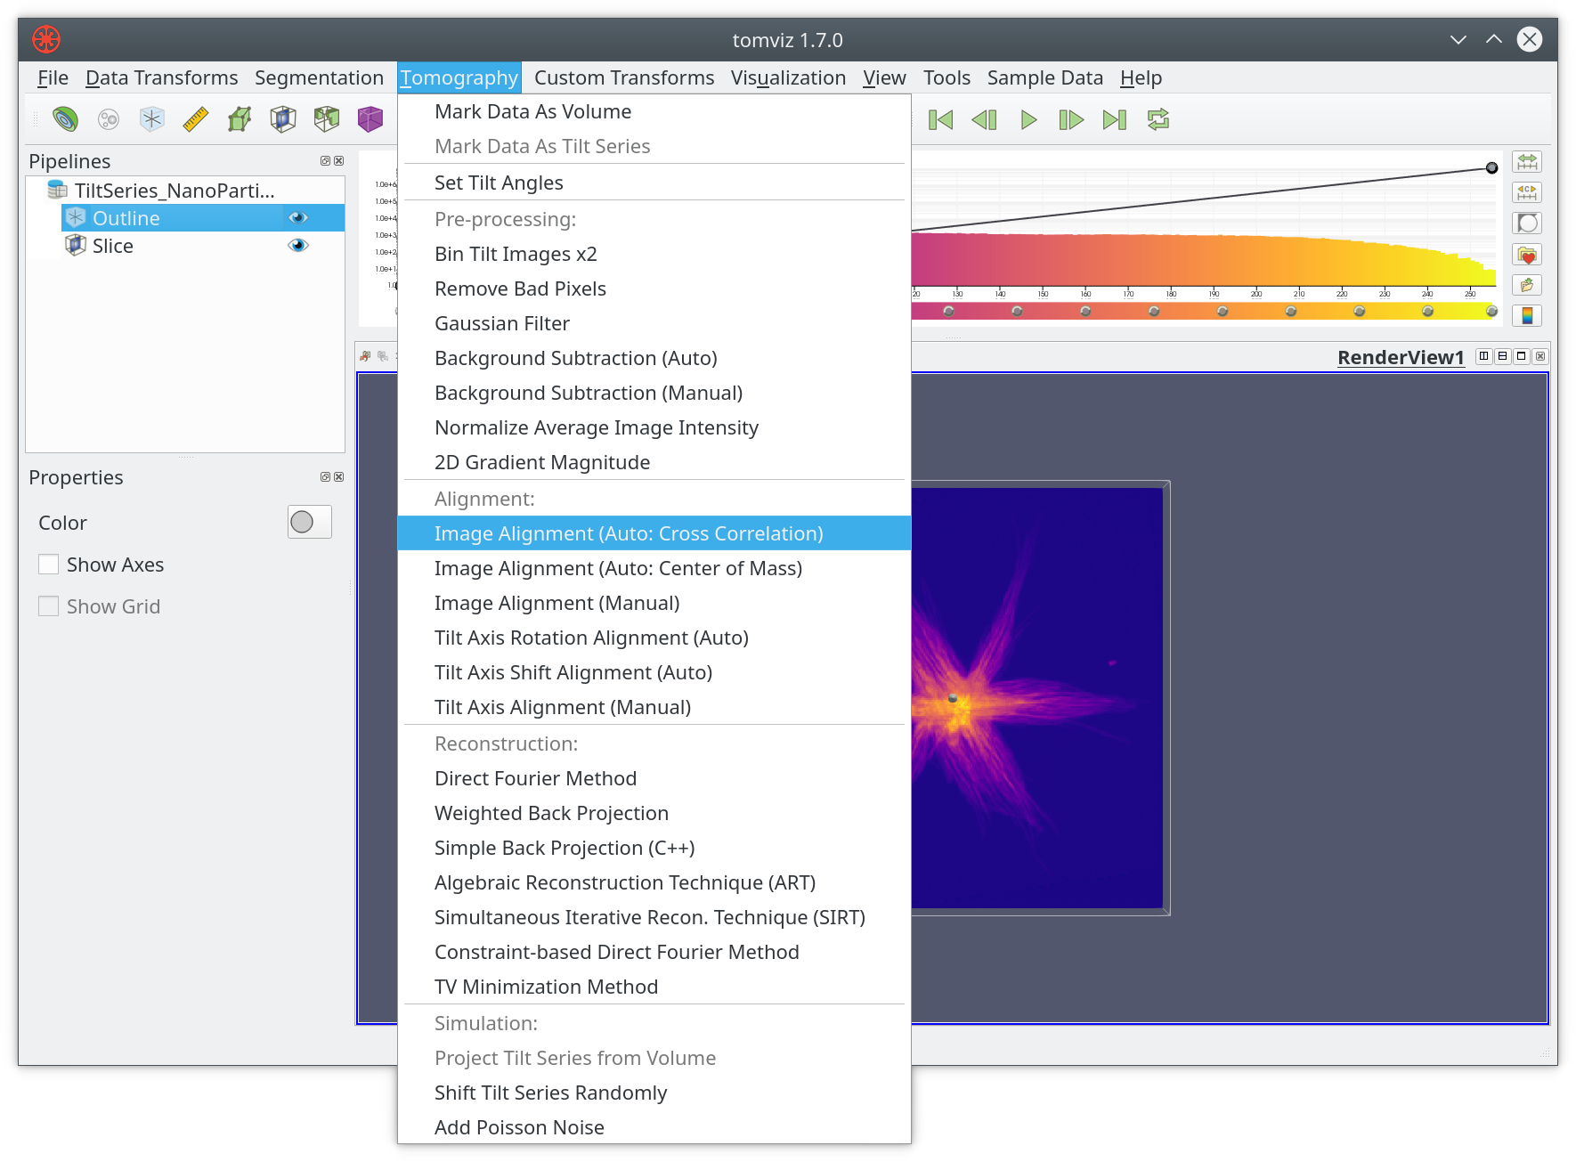Open the Segmentation menu
Image resolution: width=1576 pixels, height=1162 pixels.
click(x=319, y=77)
